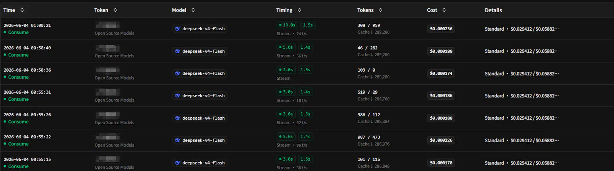Click the Consume status in the 00:58:36 row

[16, 77]
